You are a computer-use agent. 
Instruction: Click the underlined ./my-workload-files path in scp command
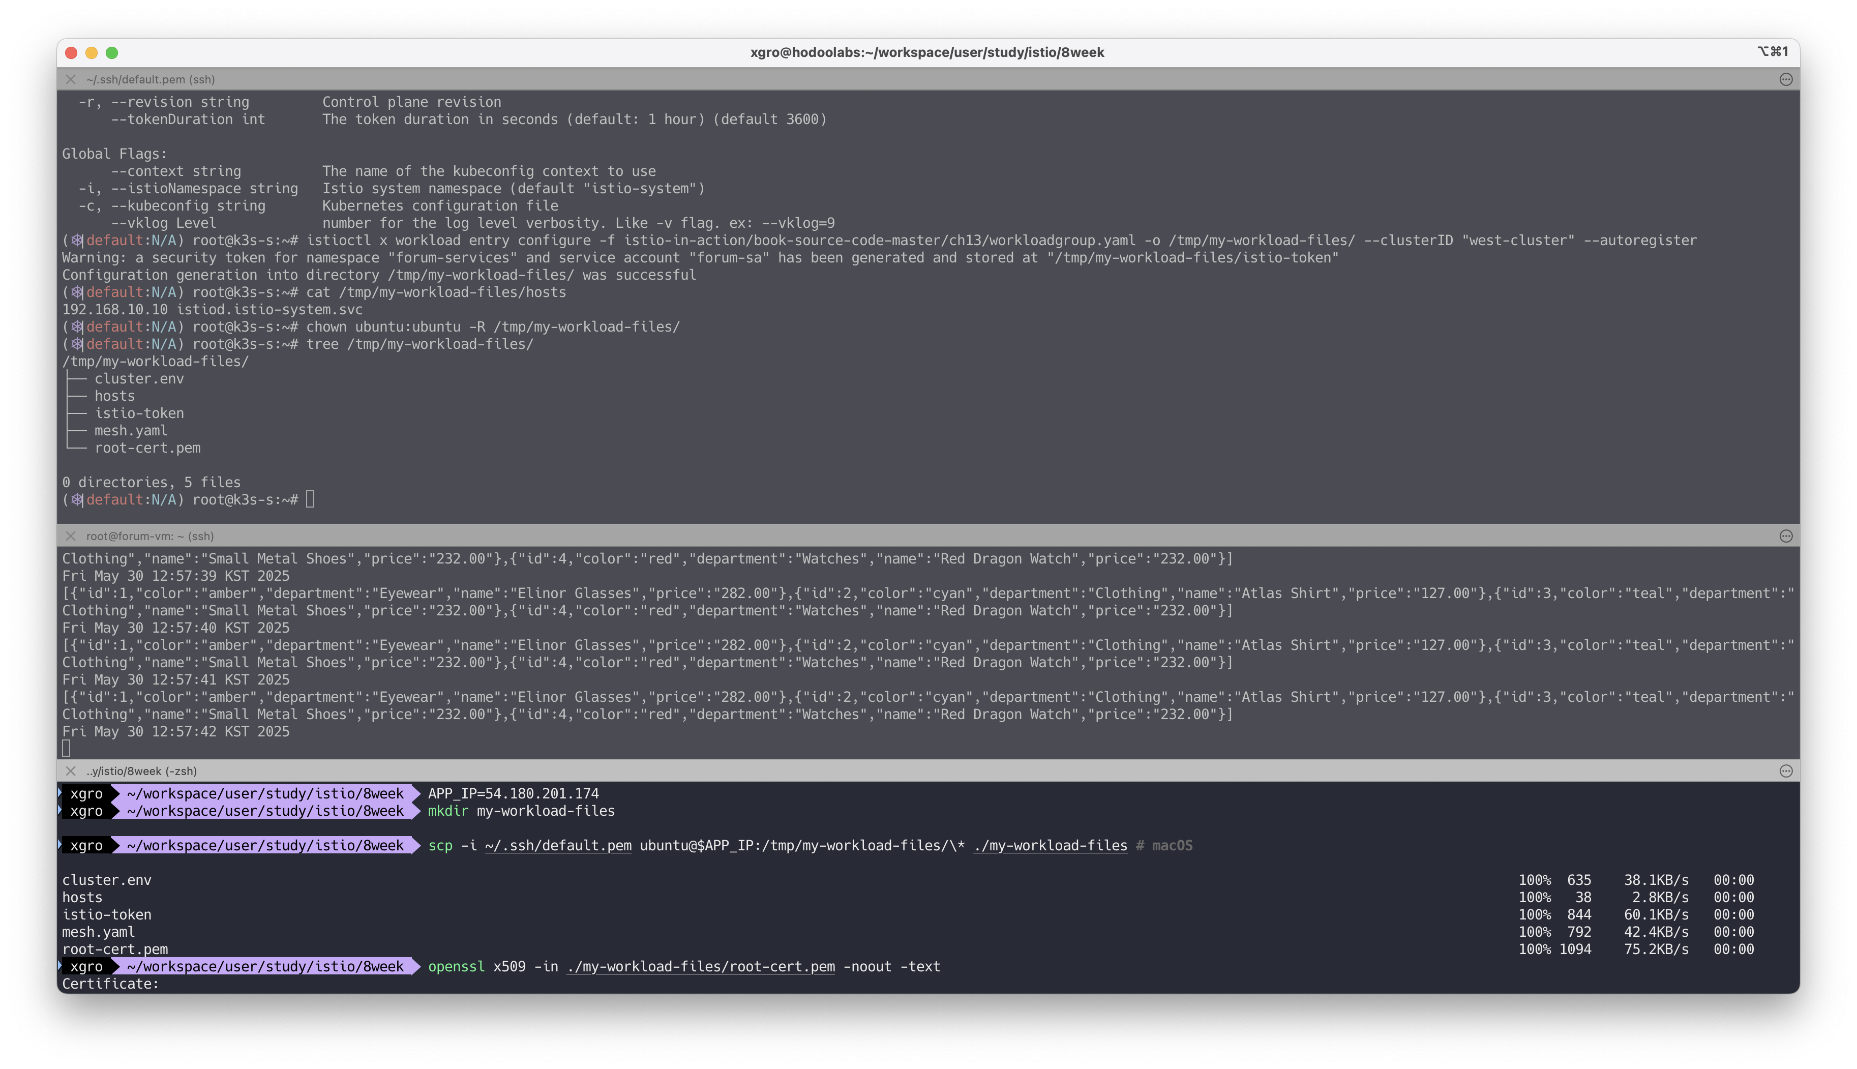[1051, 846]
